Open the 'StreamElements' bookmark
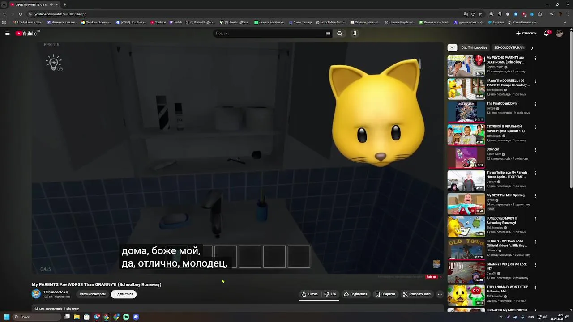This screenshot has width=573, height=322. coord(523,22)
